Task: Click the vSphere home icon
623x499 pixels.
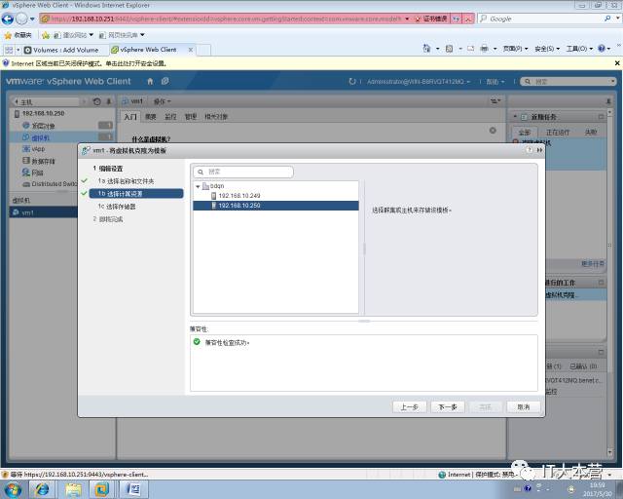Action: coord(150,81)
